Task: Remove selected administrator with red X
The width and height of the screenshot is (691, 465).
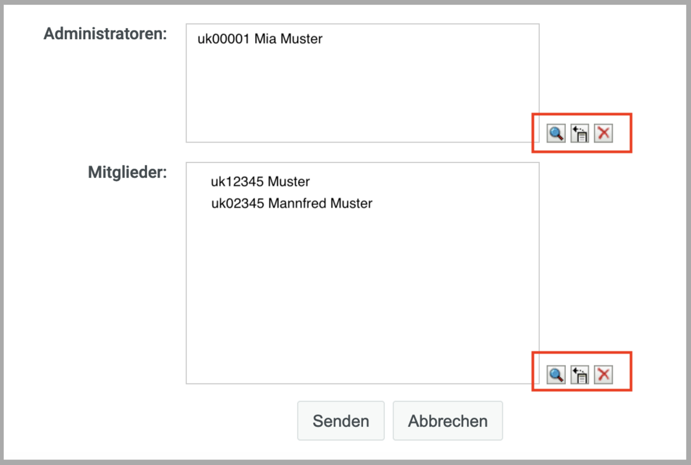Action: point(603,133)
